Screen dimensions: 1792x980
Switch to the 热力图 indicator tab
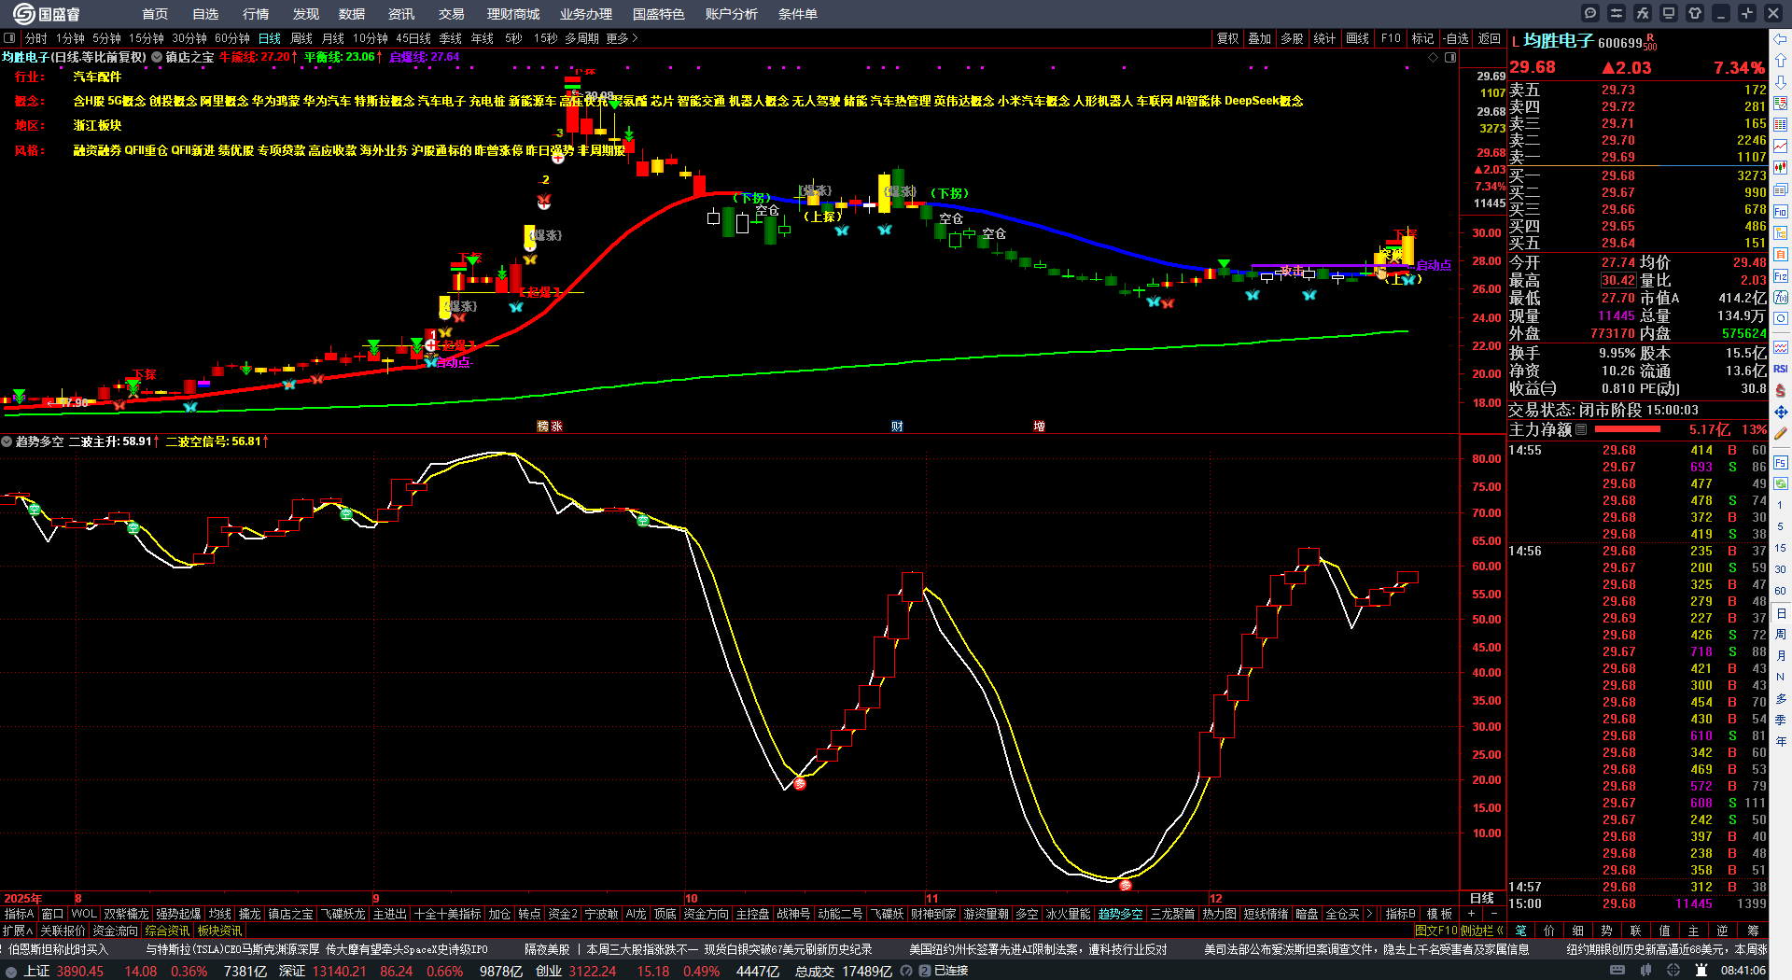tap(1219, 914)
